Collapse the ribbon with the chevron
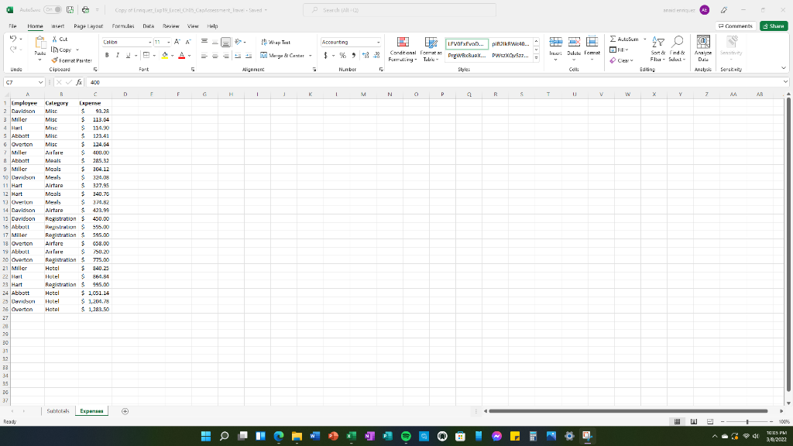The image size is (793, 446). pyautogui.click(x=784, y=68)
